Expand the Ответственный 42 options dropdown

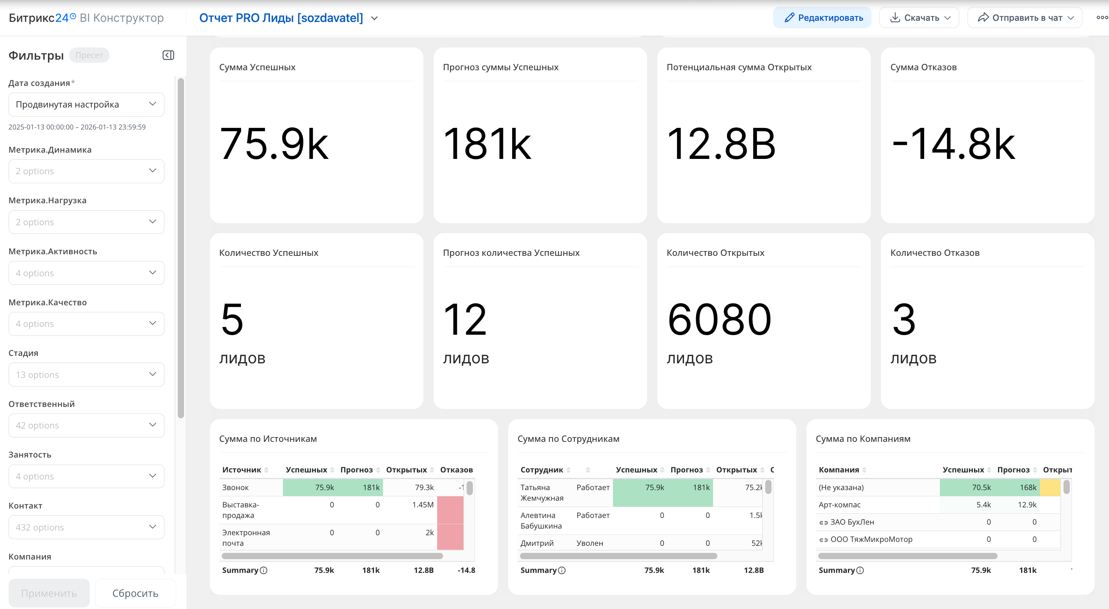[86, 425]
